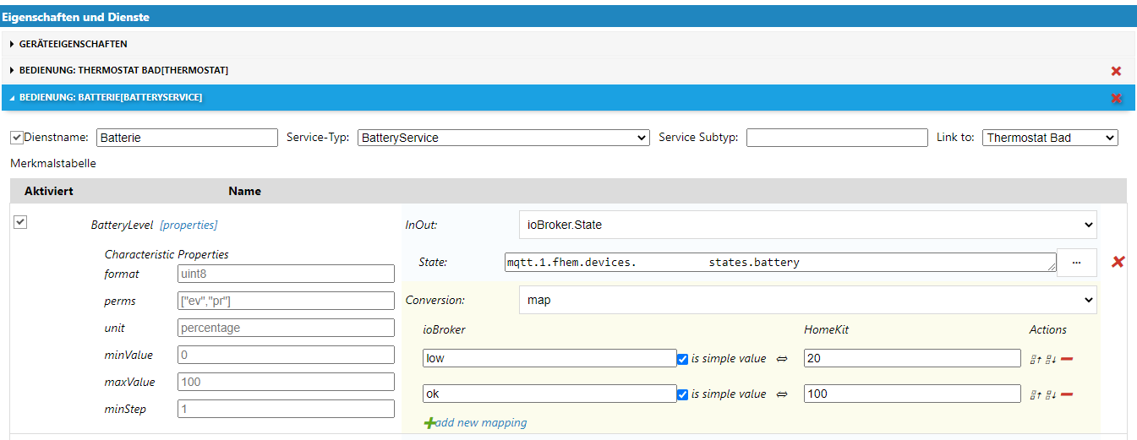Open state browser with '...' button
Screen dimensions: 1137x440
[x=1076, y=263]
